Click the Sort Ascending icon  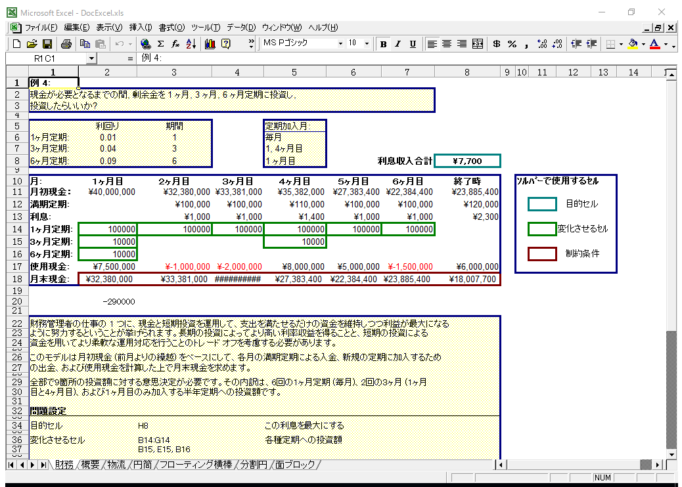[x=191, y=44]
